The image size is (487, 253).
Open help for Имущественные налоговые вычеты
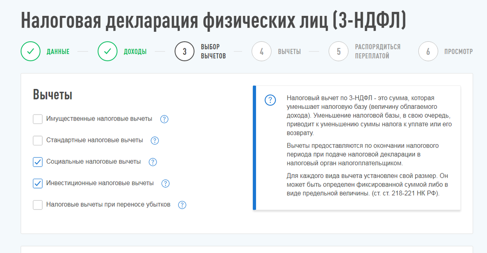pyautogui.click(x=164, y=119)
